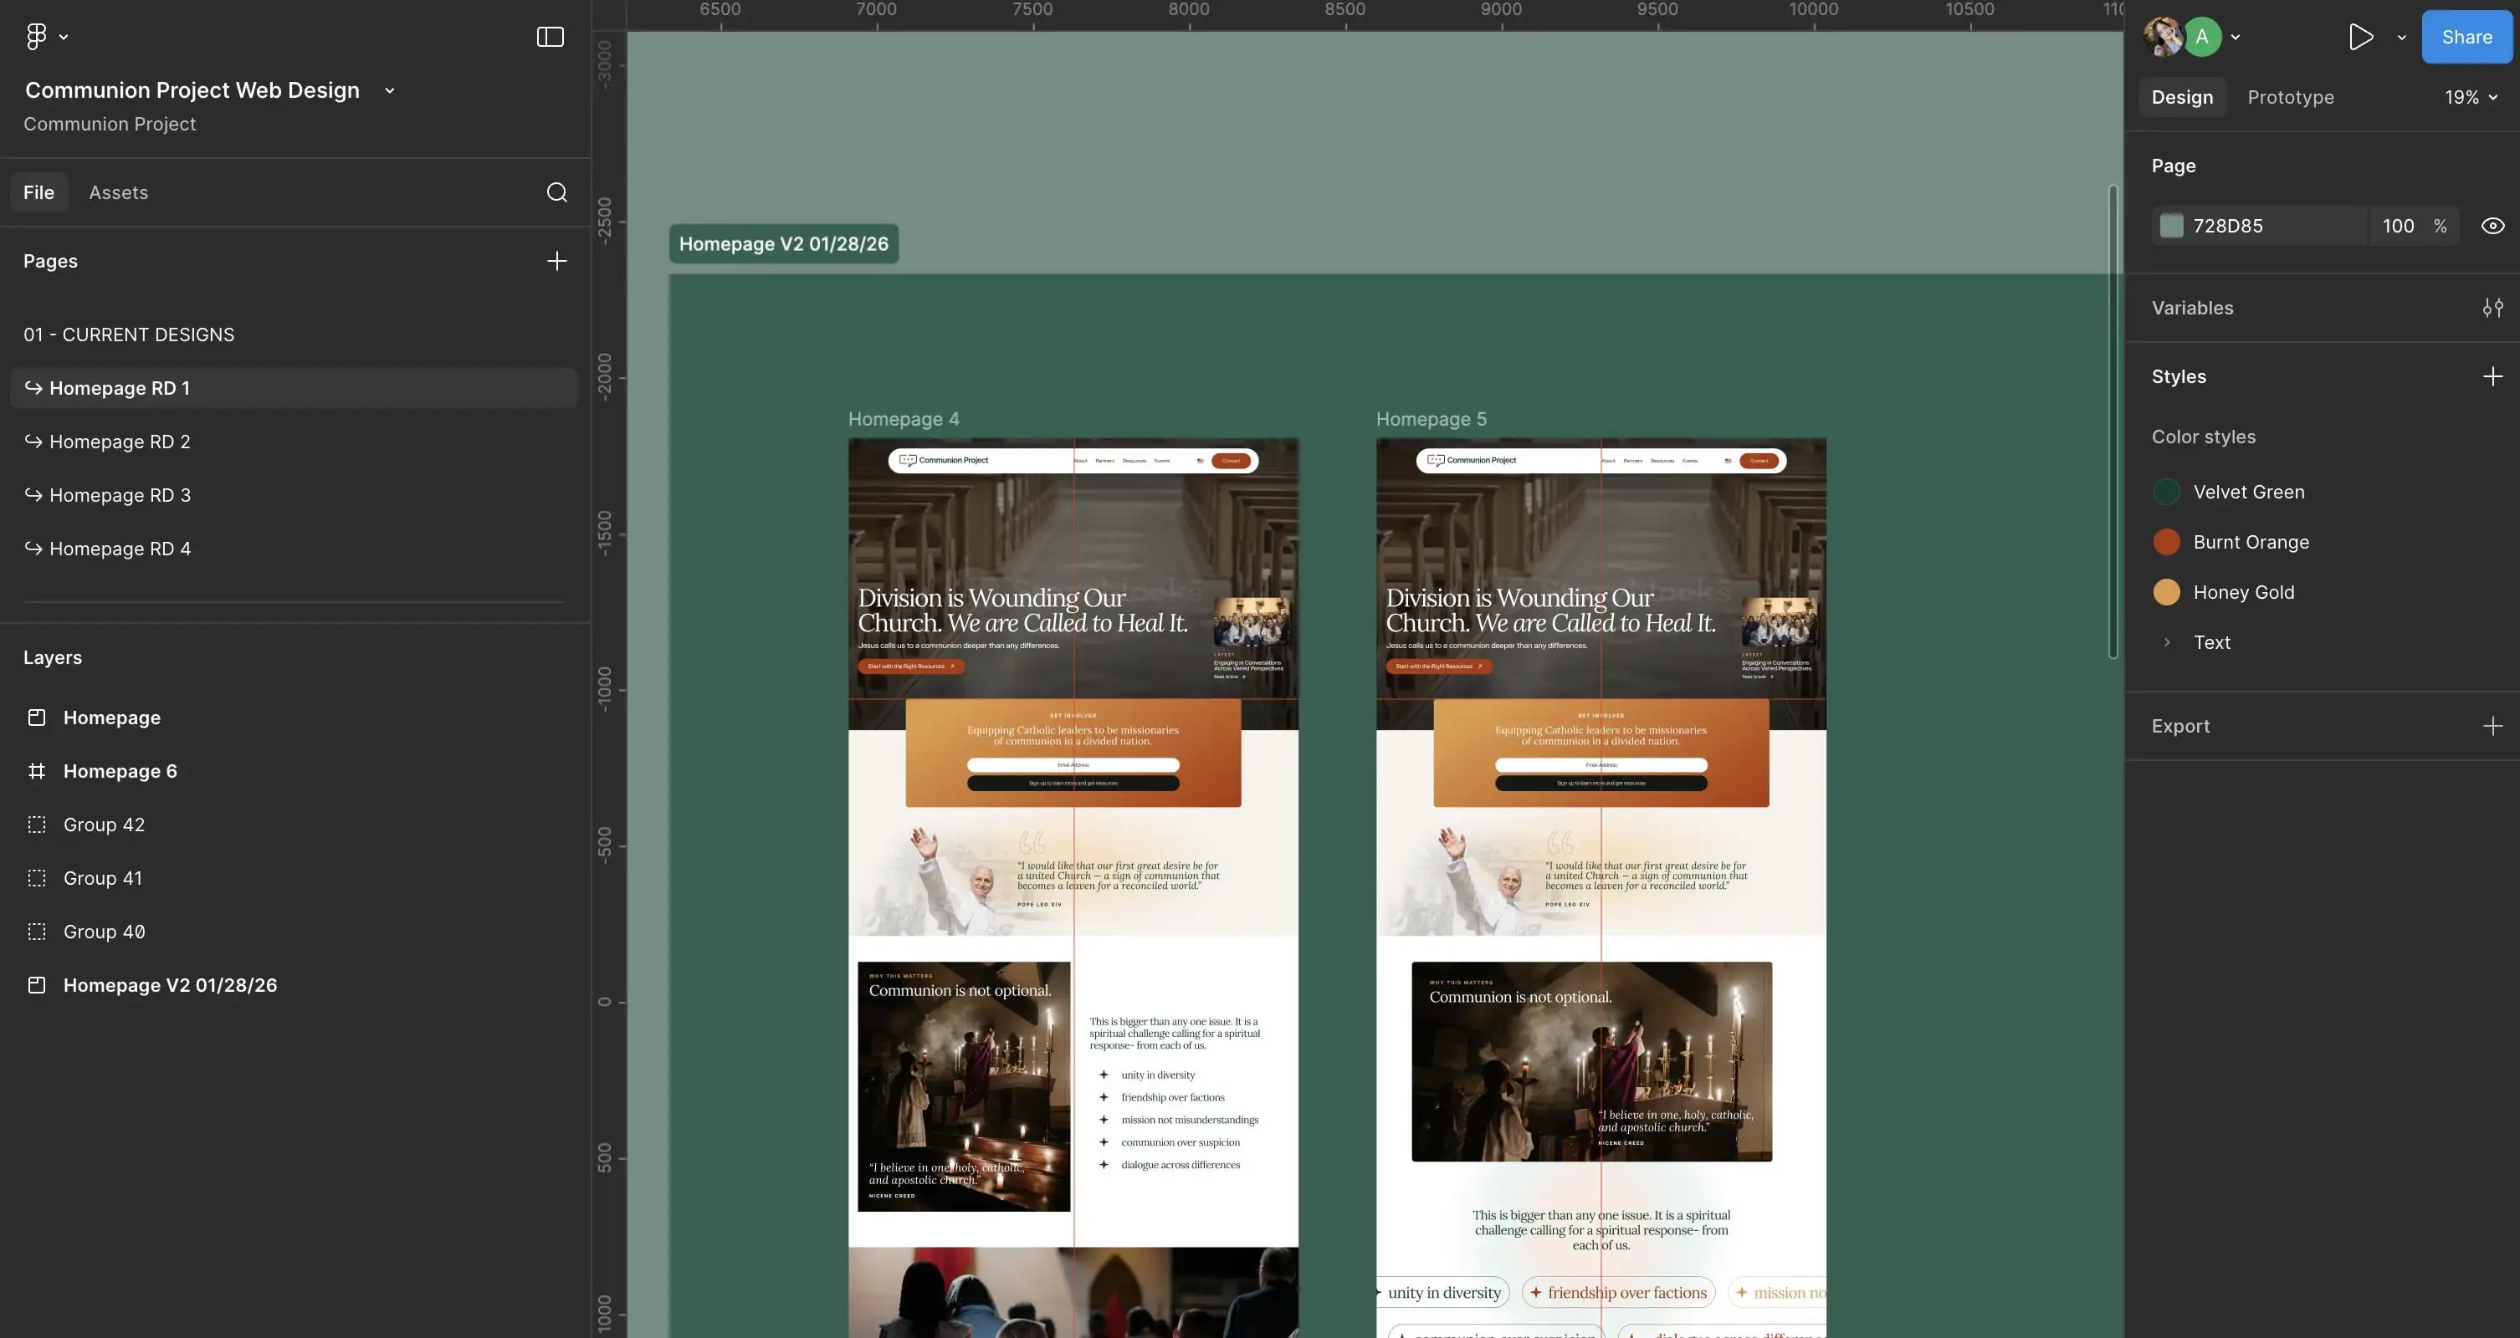Switch to the Prototype tab
The width and height of the screenshot is (2520, 1338).
(x=2290, y=97)
